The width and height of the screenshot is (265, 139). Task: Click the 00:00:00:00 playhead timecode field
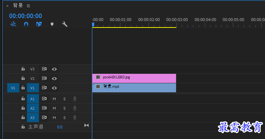pos(25,16)
